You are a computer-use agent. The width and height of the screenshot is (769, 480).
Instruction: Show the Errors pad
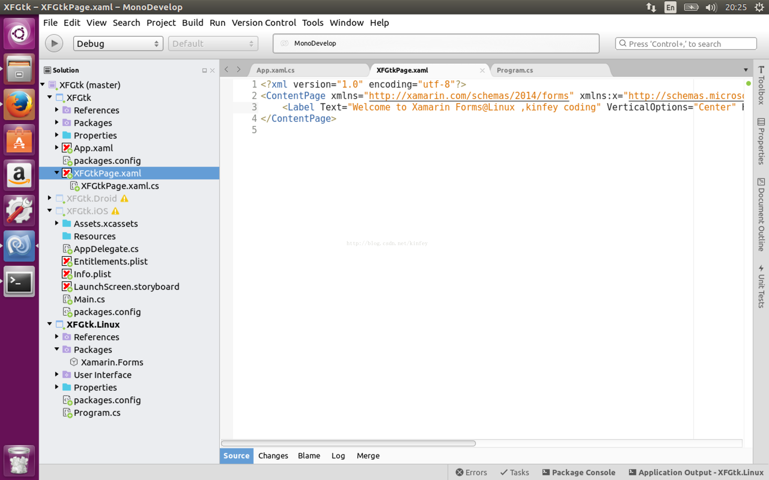471,472
